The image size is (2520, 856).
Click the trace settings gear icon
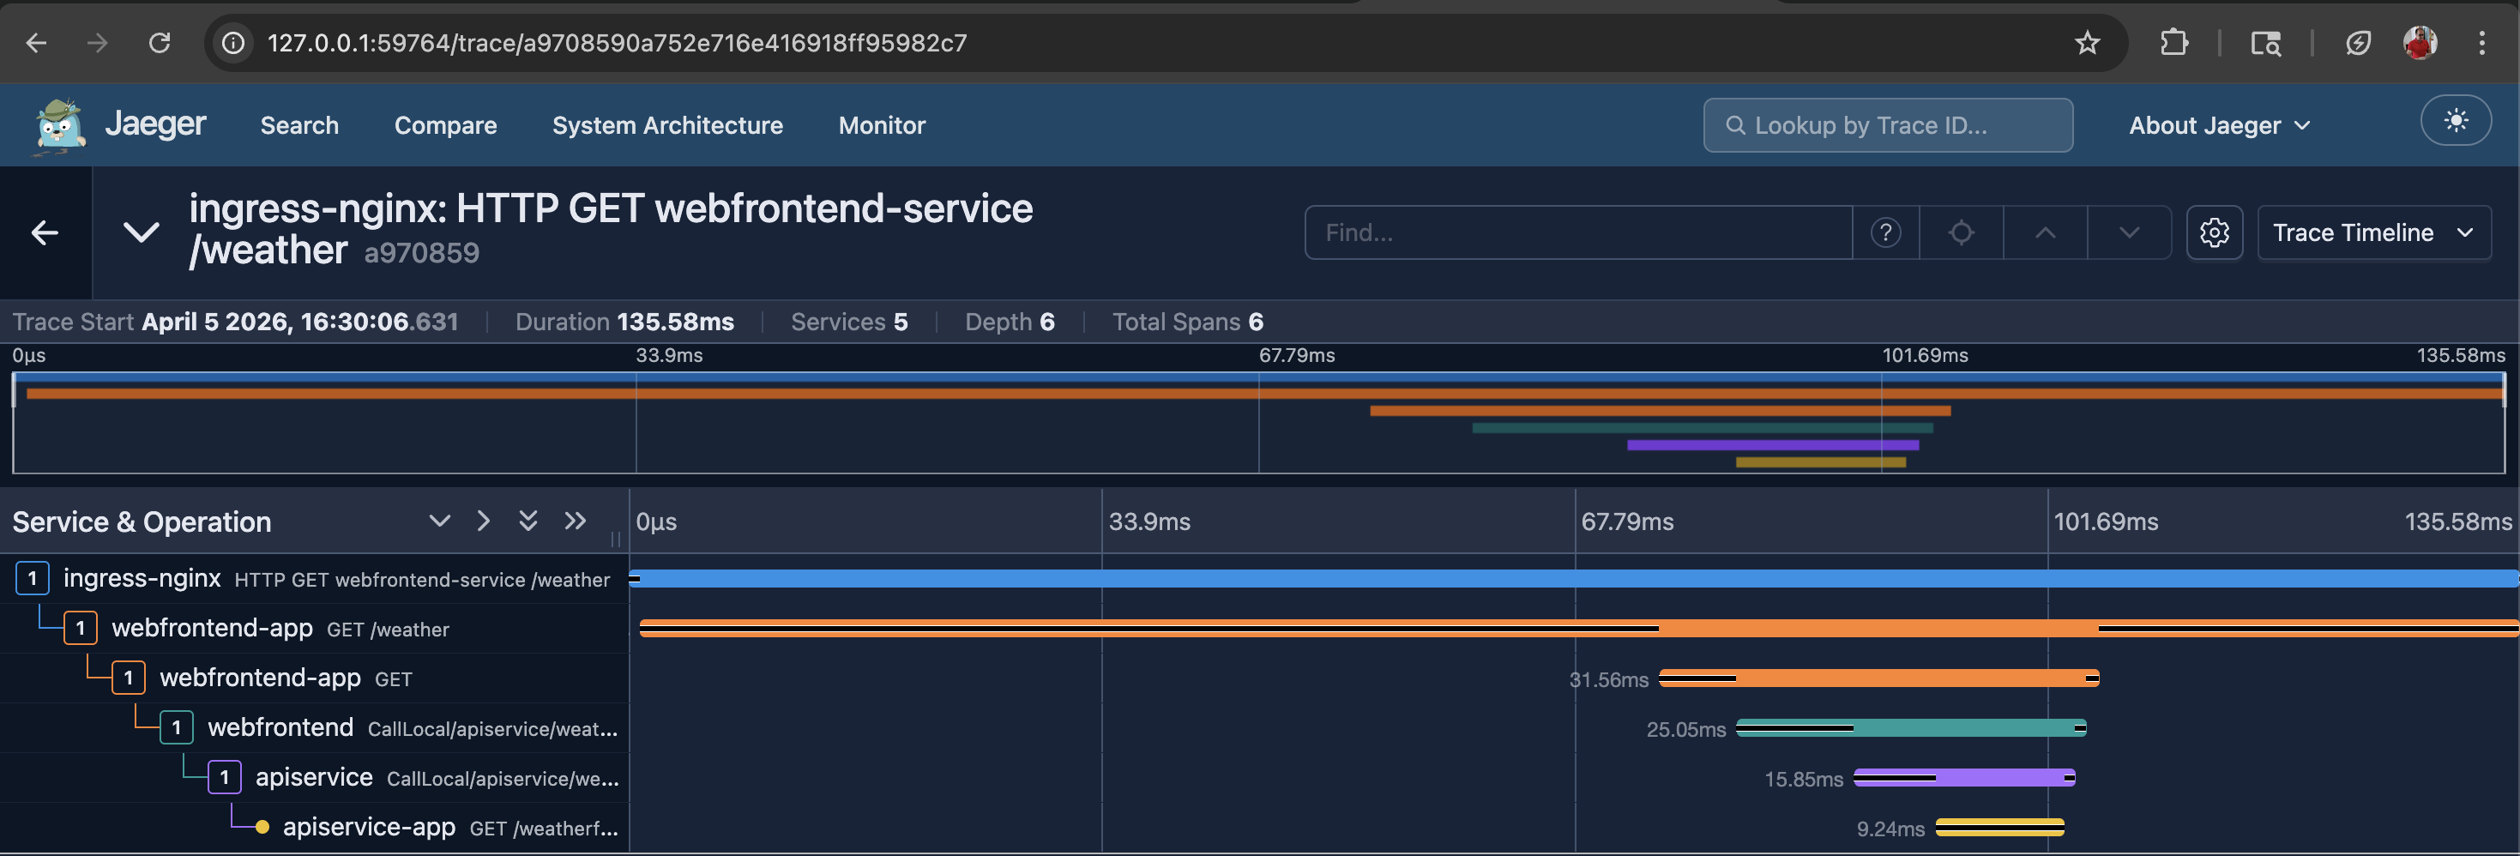click(x=2214, y=232)
